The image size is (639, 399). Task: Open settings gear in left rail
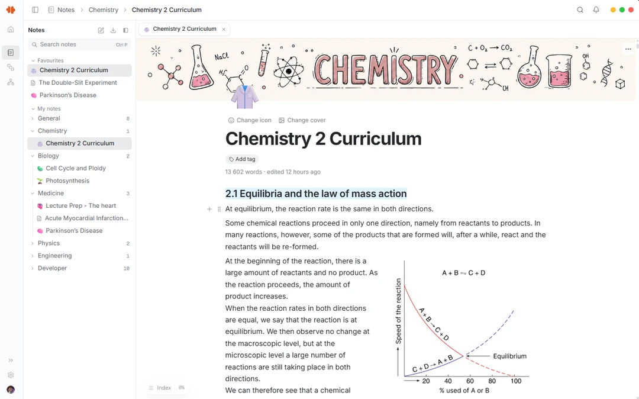pos(11,375)
